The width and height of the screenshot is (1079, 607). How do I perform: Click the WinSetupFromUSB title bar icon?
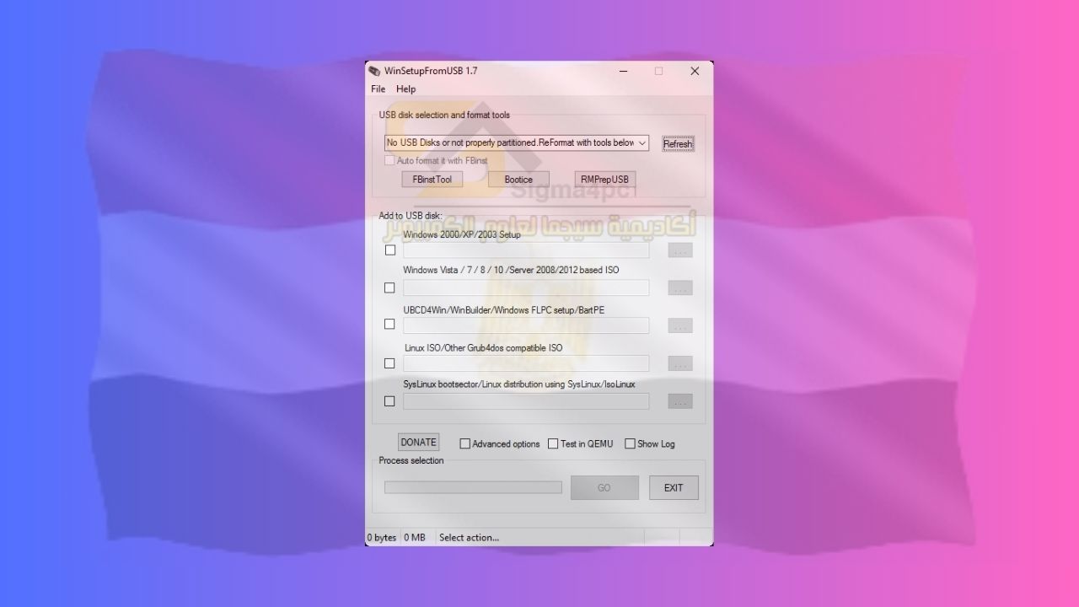pyautogui.click(x=374, y=71)
